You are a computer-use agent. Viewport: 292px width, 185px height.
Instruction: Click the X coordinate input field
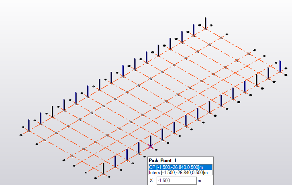pyautogui.click(x=176, y=181)
